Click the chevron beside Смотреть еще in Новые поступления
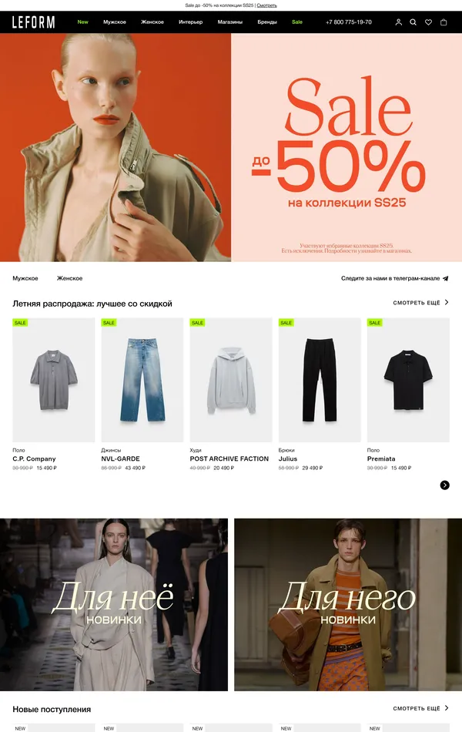 click(447, 708)
